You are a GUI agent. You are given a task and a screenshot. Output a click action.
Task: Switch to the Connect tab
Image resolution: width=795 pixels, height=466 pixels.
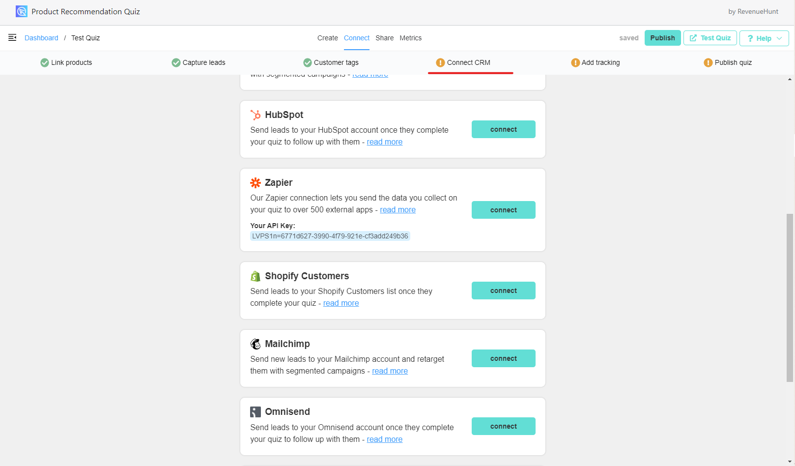pyautogui.click(x=357, y=38)
